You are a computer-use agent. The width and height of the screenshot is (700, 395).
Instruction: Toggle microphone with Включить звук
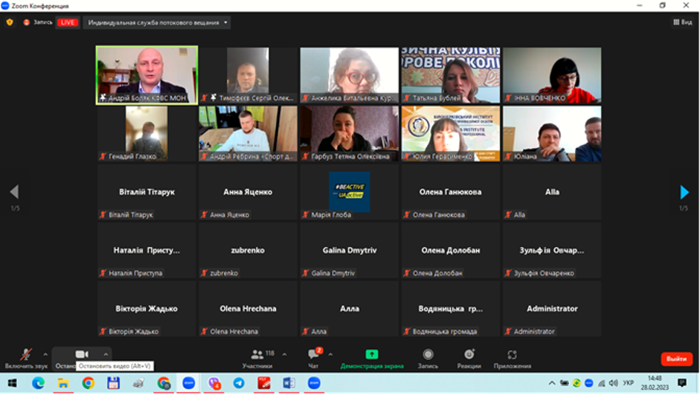click(25, 355)
